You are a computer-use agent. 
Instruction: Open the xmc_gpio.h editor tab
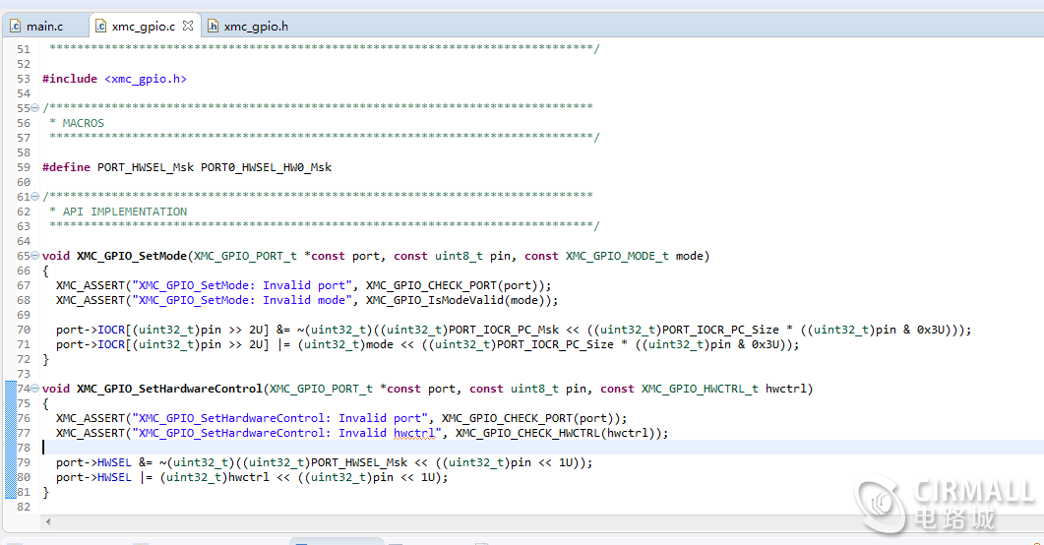click(256, 27)
